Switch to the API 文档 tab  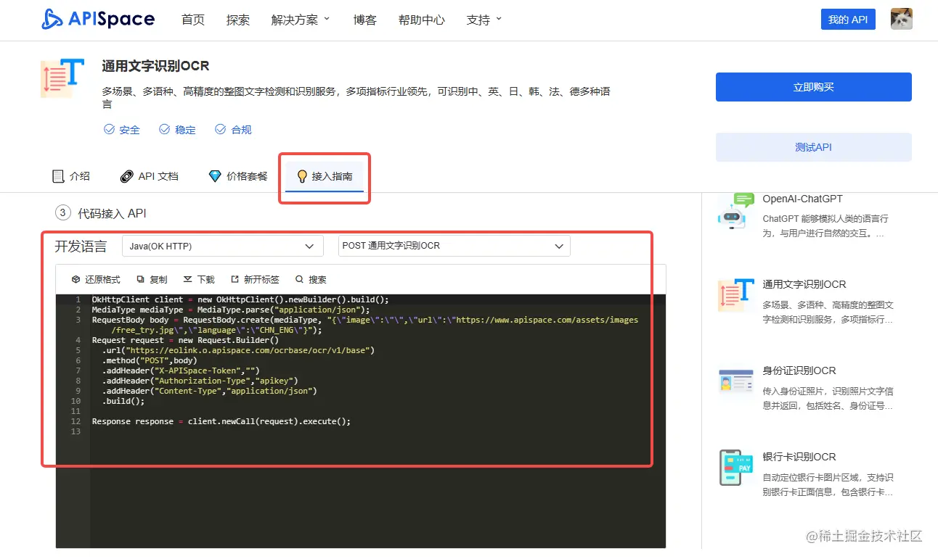pos(149,176)
